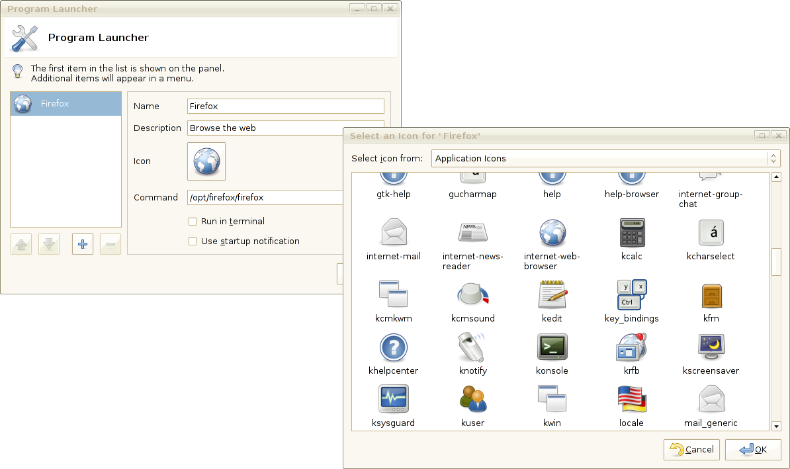Confirm icon selection with OK
Viewport: 790px width, 469px height.
753,449
